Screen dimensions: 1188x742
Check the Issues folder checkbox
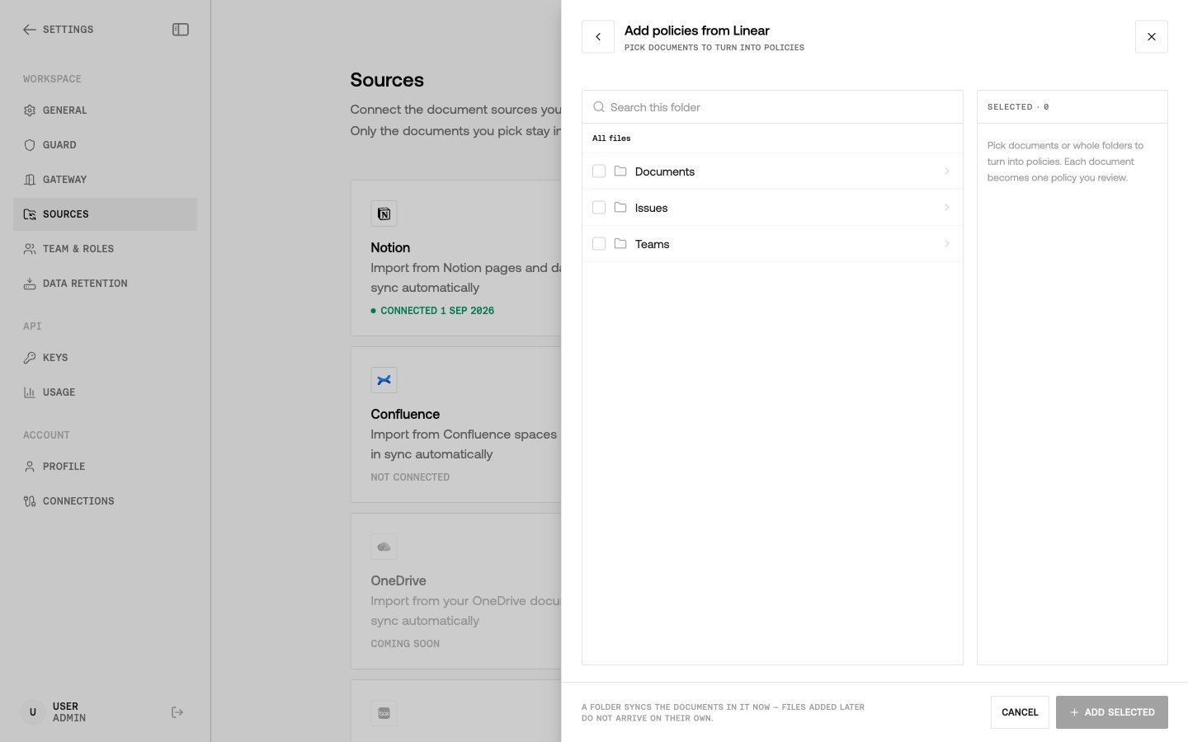599,208
